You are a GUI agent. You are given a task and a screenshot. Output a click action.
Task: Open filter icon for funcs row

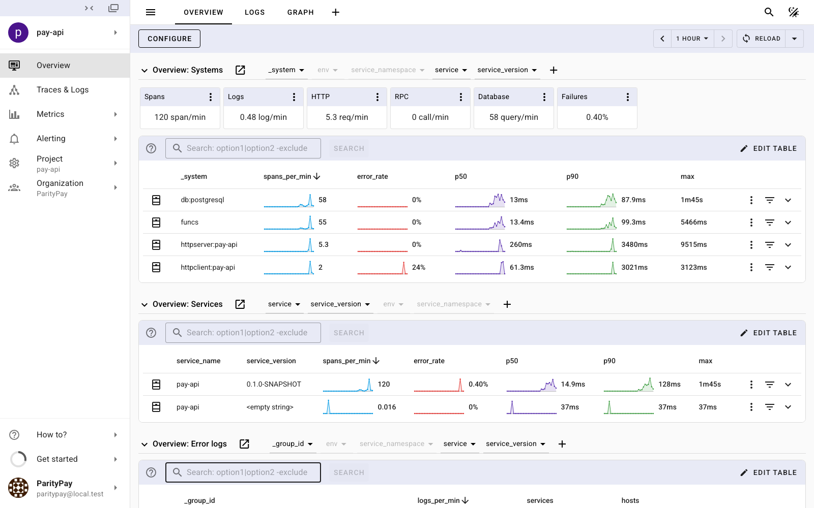pyautogui.click(x=770, y=223)
